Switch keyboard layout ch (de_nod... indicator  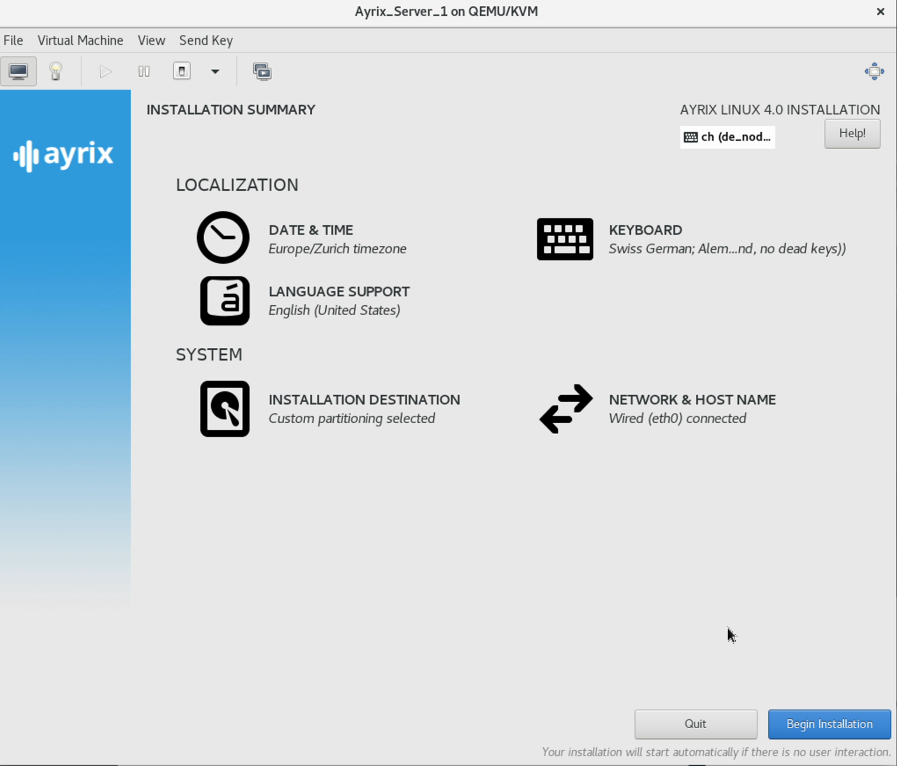(727, 137)
